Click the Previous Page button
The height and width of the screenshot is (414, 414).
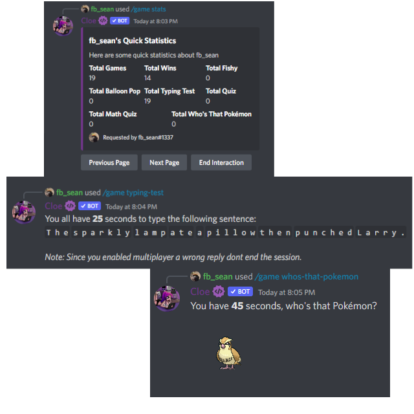point(109,162)
